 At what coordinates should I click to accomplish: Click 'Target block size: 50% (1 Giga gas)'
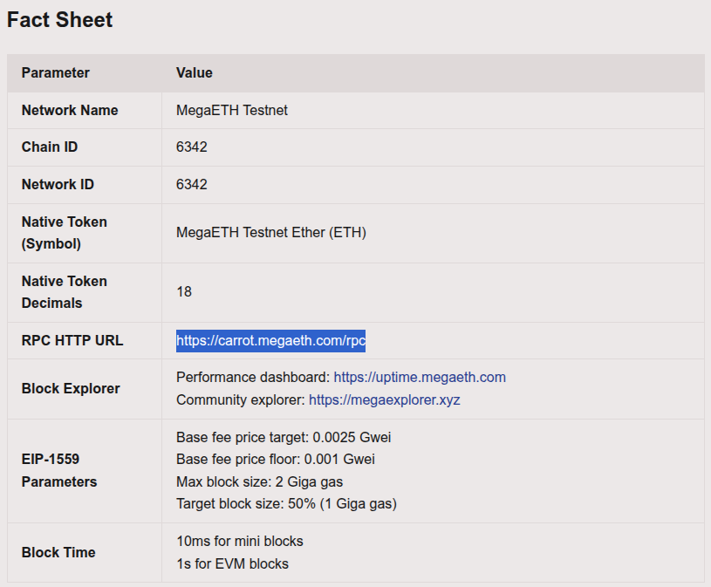[x=286, y=503]
